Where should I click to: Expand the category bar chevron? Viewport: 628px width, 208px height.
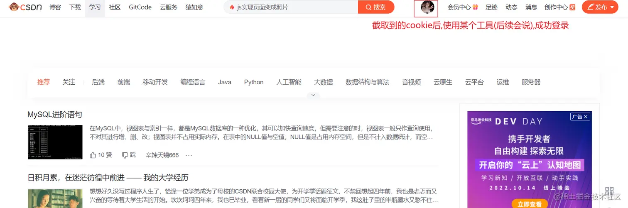(313, 95)
